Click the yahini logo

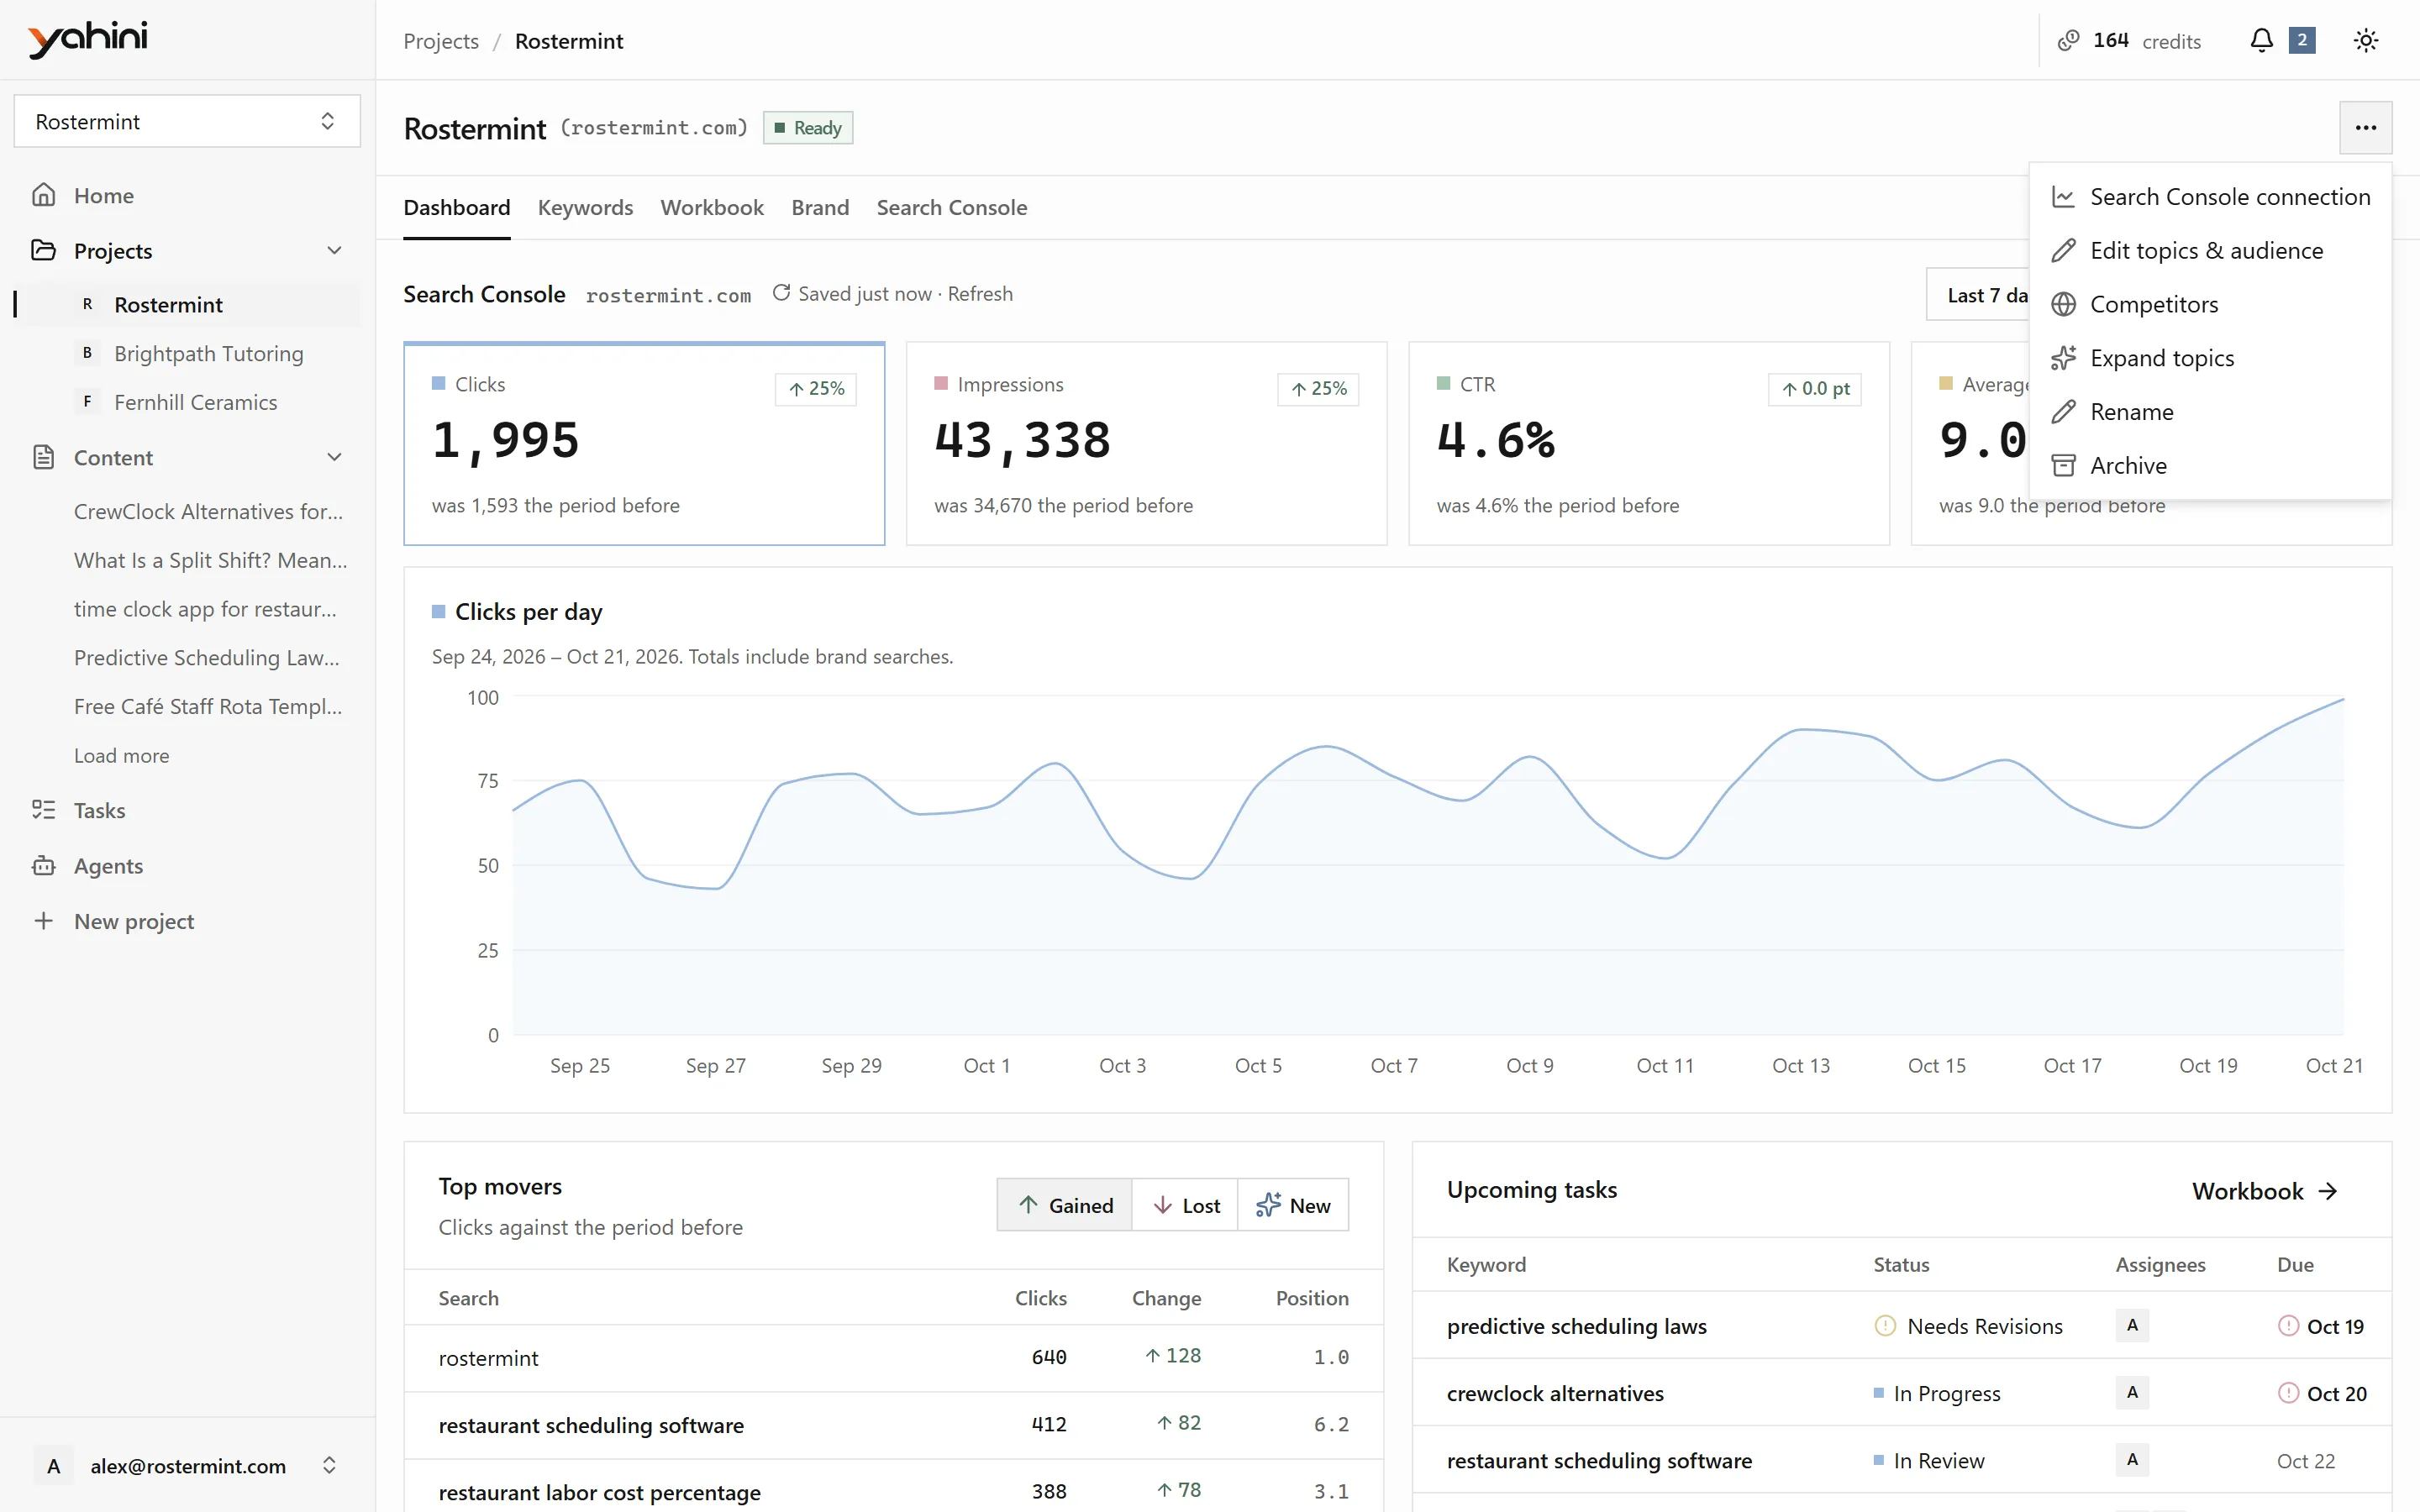coord(88,40)
